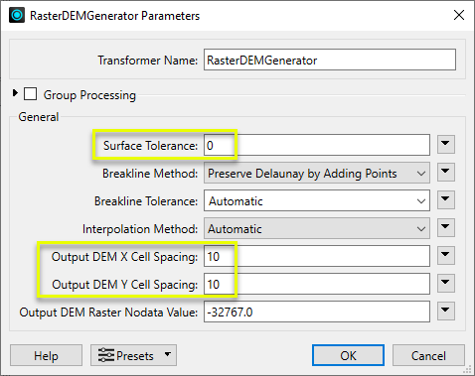
Task: Open the Breakline Method options arrow menu
Action: 446,173
